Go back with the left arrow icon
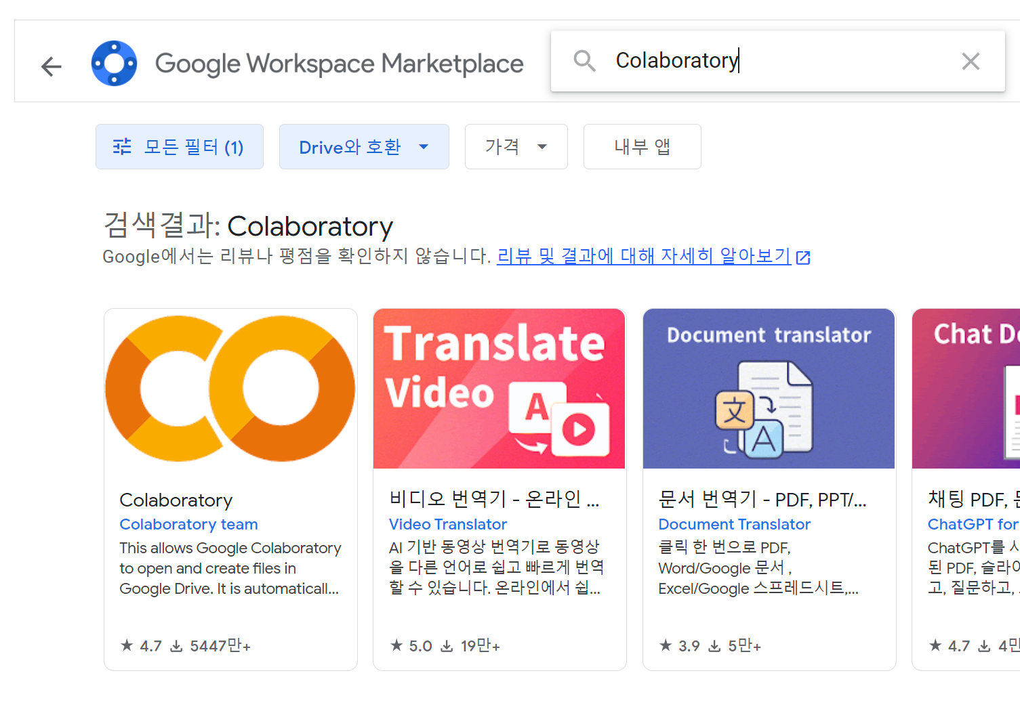Image resolution: width=1020 pixels, height=713 pixels. [52, 66]
